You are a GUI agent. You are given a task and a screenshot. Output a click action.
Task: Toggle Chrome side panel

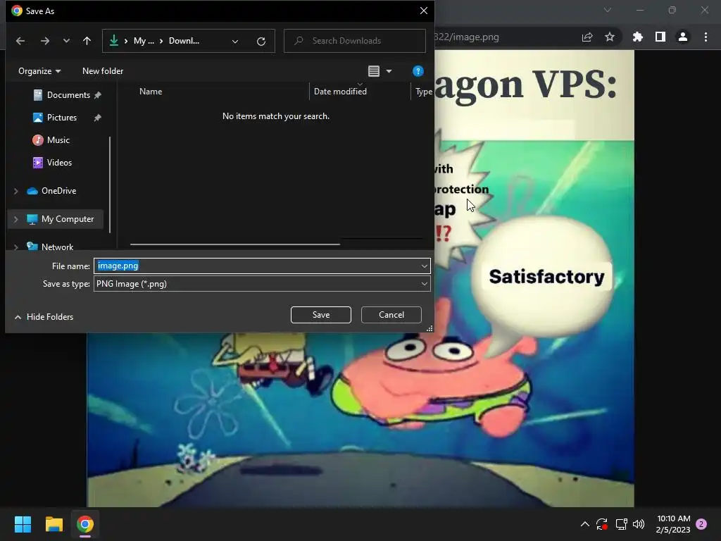point(660,37)
